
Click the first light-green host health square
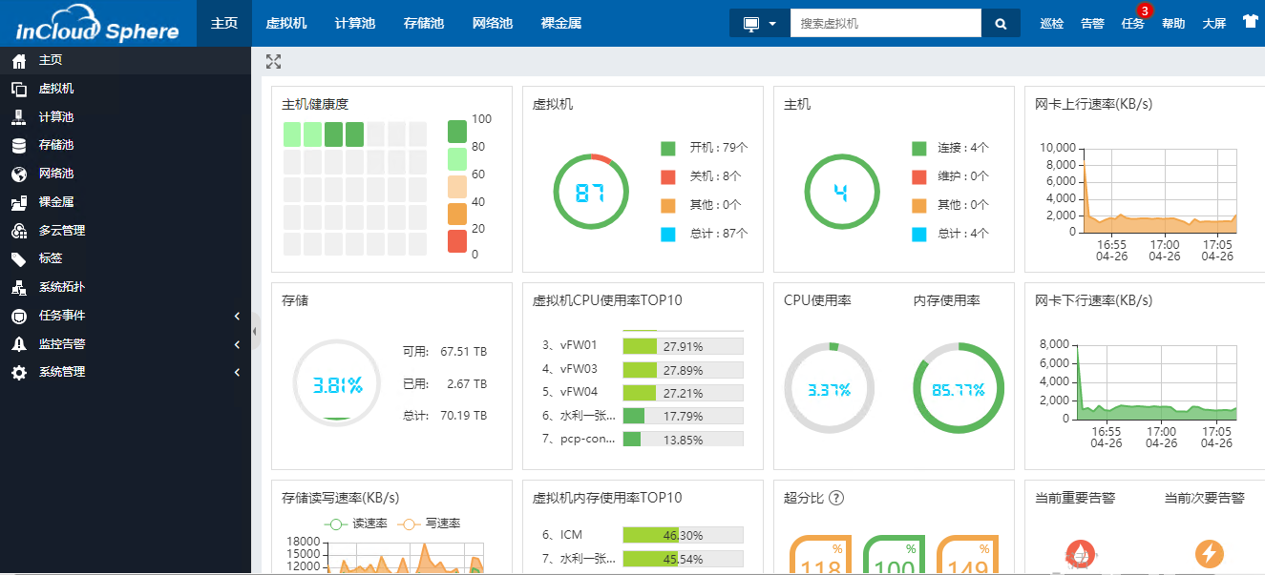tap(292, 134)
